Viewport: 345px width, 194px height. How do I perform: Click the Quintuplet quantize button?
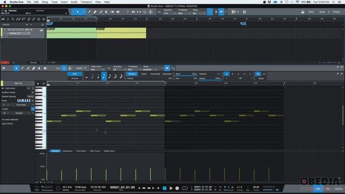tap(155, 74)
